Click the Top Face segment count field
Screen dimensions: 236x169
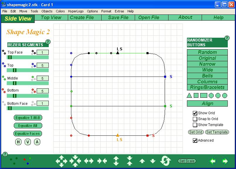click(43, 52)
